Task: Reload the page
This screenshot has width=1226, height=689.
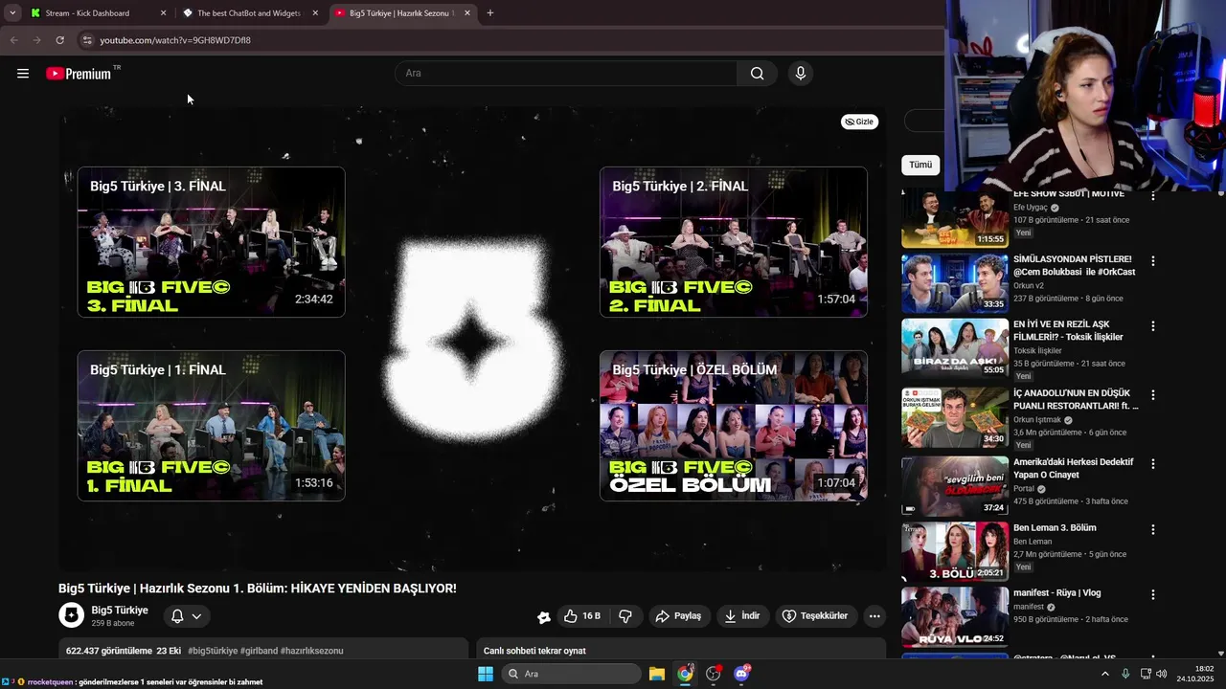Action: [x=59, y=40]
